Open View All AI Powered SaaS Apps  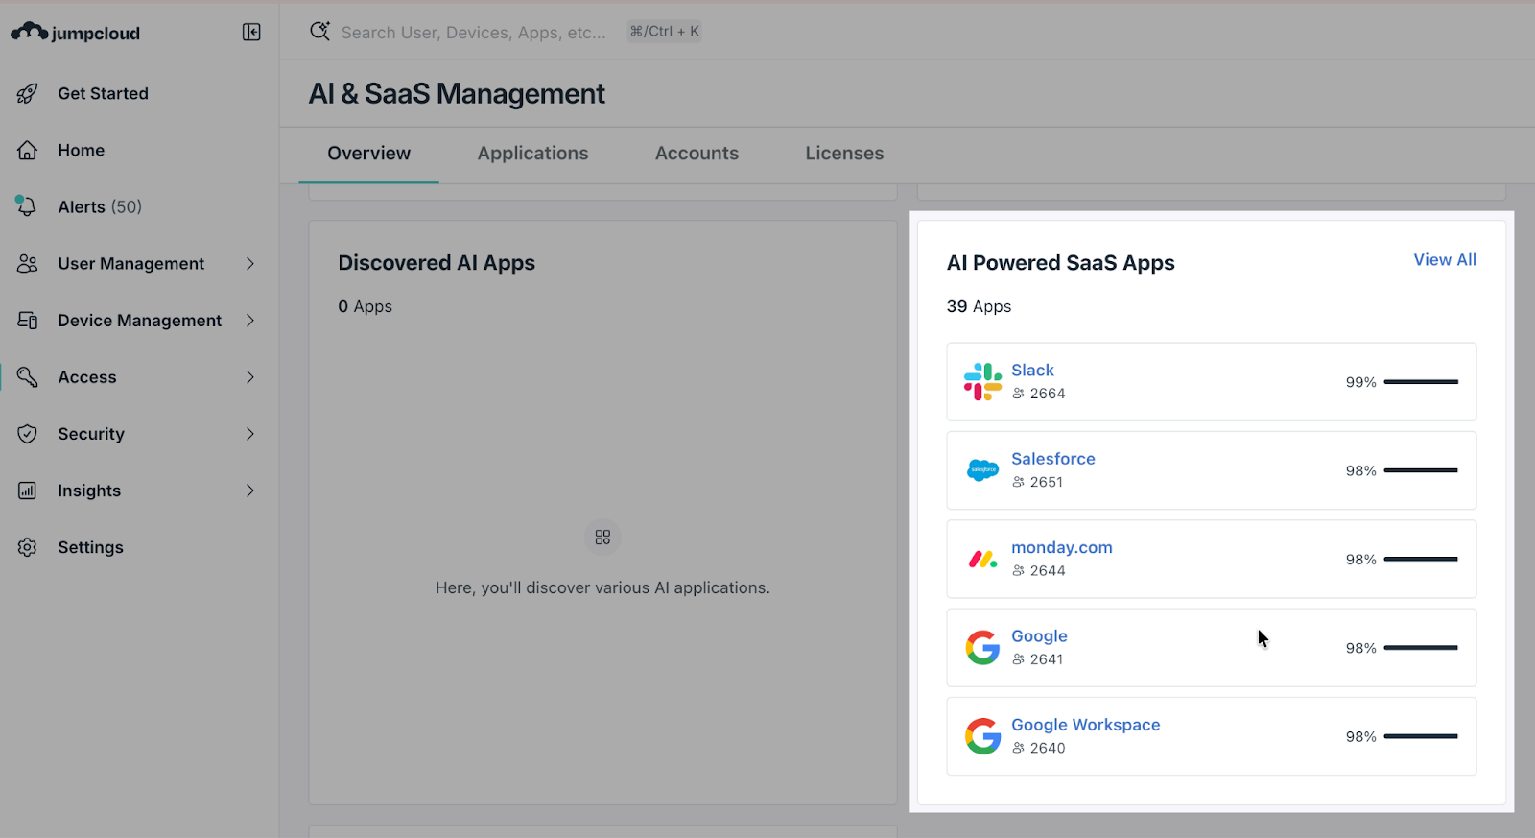click(1444, 260)
